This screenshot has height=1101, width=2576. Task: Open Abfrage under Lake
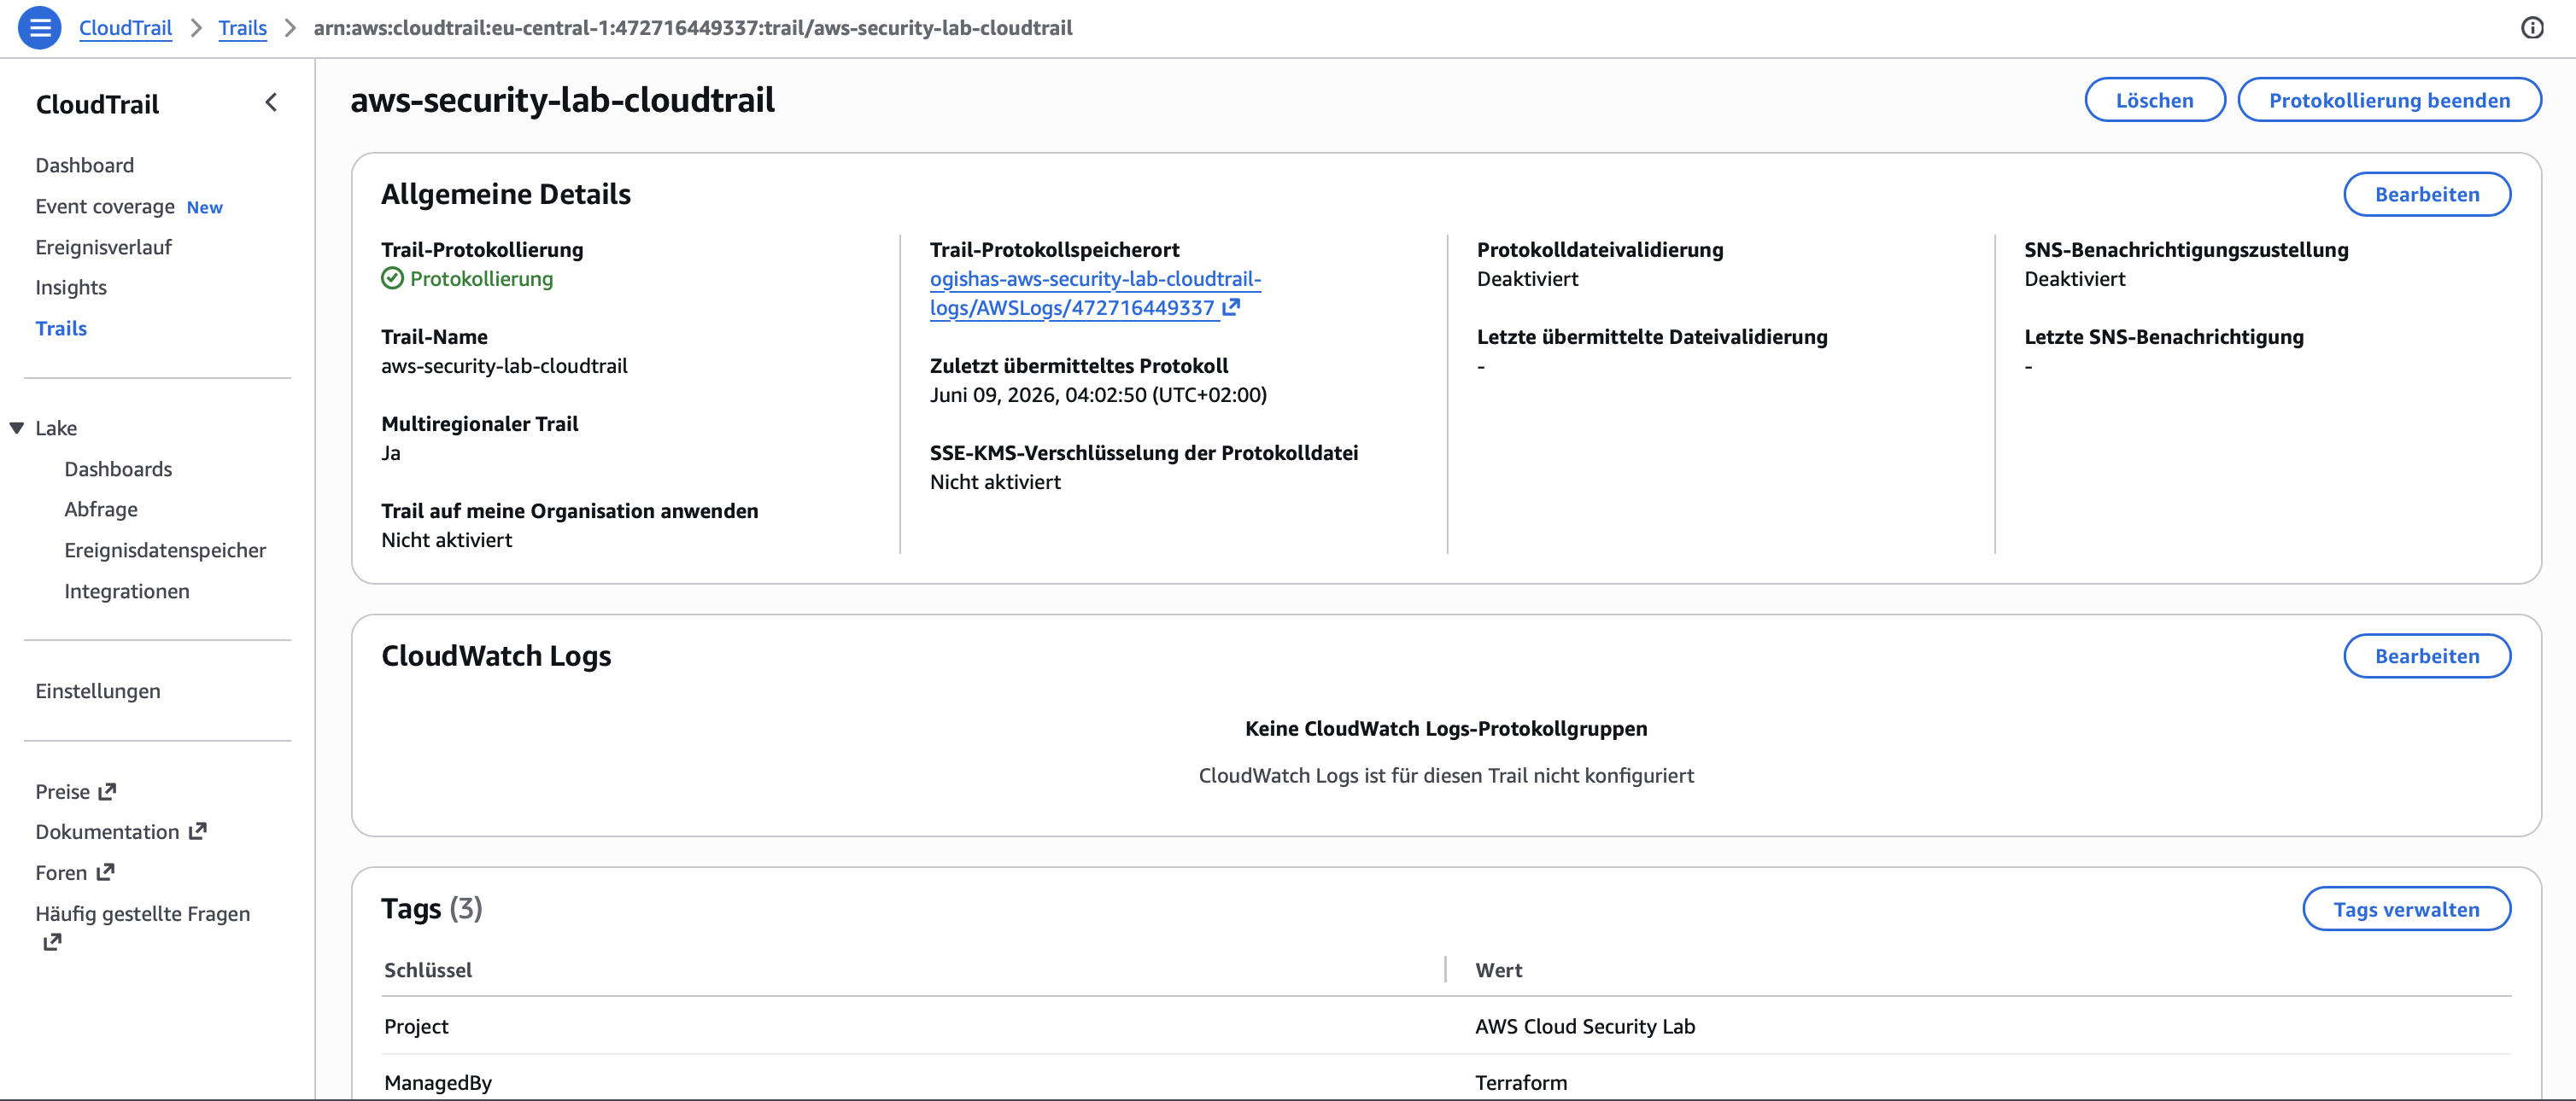click(101, 510)
